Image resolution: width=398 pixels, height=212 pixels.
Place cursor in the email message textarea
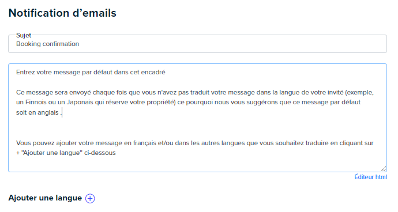coord(197,118)
